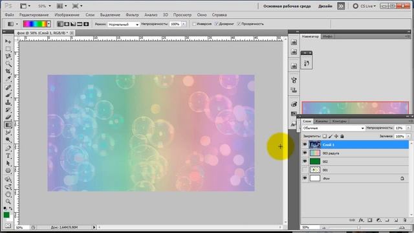Hide the Фон layer
Screen dimensions: 414x233
305,179
